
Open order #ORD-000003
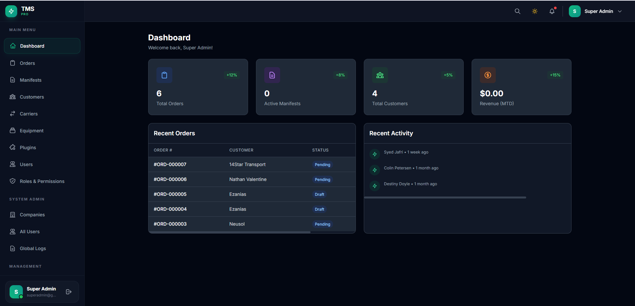click(x=170, y=224)
